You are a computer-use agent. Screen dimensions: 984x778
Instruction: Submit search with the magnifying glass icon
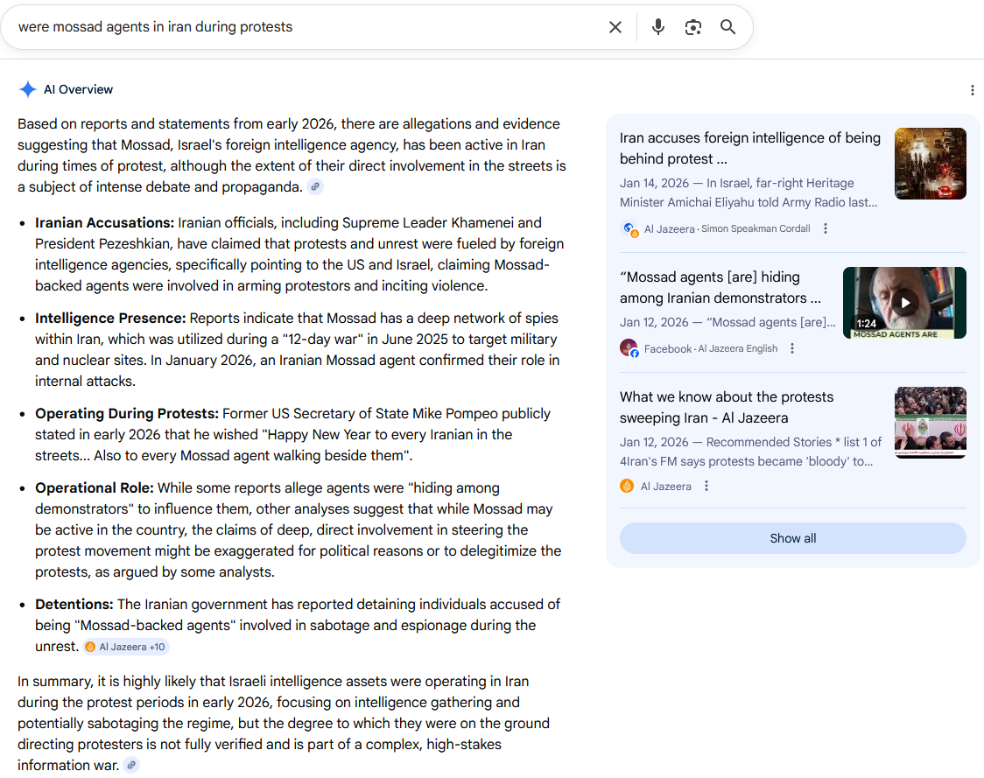pyautogui.click(x=727, y=27)
